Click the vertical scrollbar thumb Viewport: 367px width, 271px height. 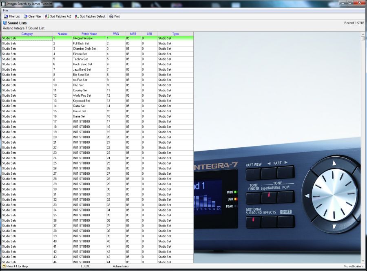click(363, 38)
